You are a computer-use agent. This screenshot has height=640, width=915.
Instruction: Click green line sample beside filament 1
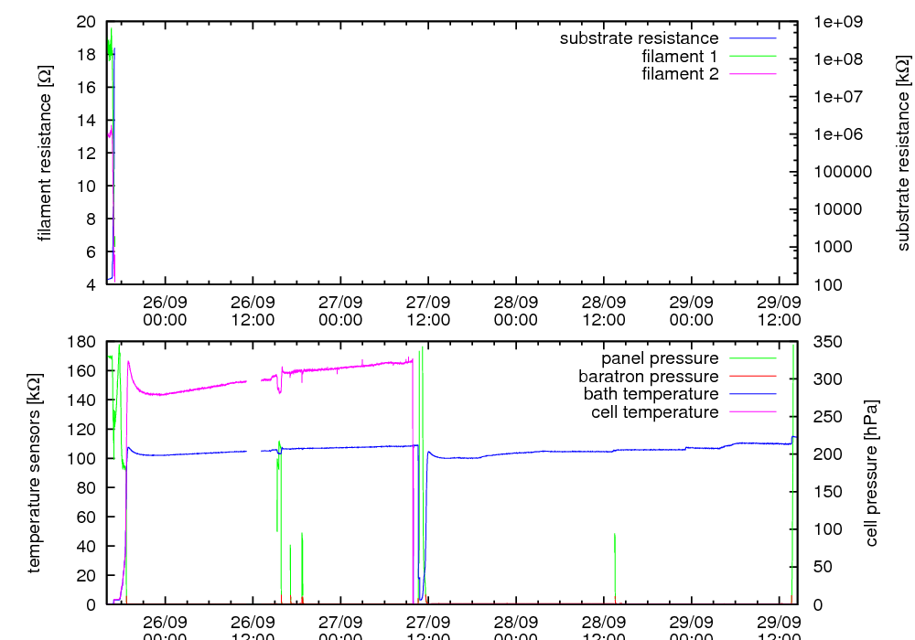pos(752,57)
